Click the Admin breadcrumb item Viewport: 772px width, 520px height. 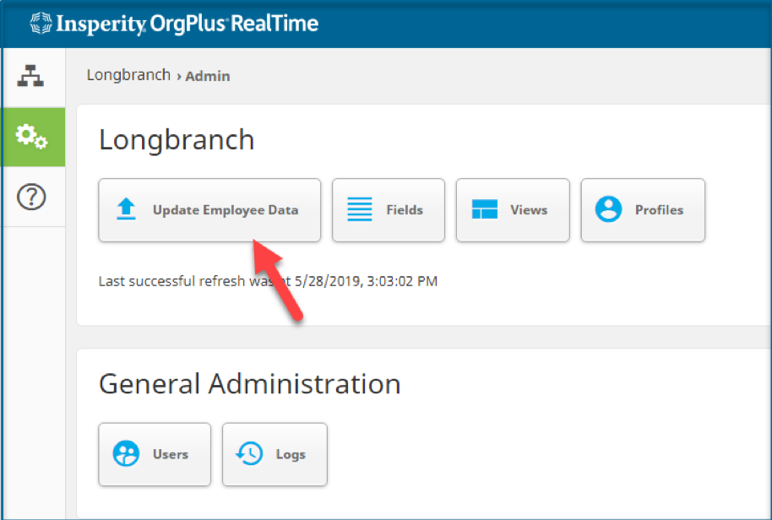(x=208, y=76)
